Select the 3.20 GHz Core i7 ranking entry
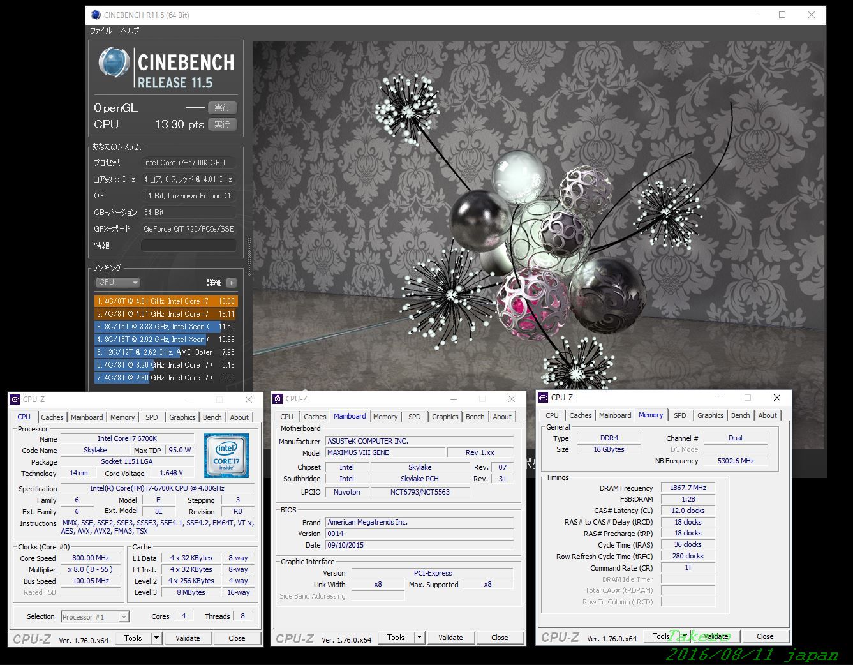 coord(165,365)
